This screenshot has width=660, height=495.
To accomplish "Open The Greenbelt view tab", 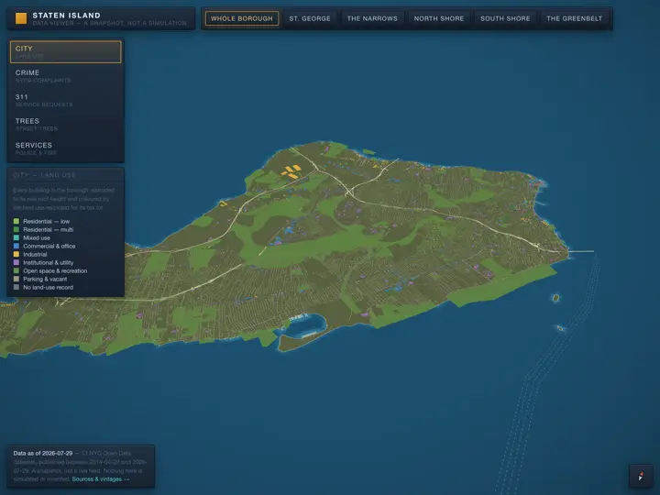I will (x=574, y=18).
